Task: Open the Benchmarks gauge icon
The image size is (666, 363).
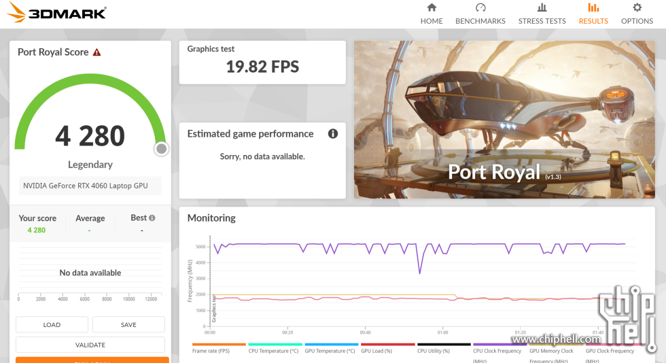Action: point(480,7)
